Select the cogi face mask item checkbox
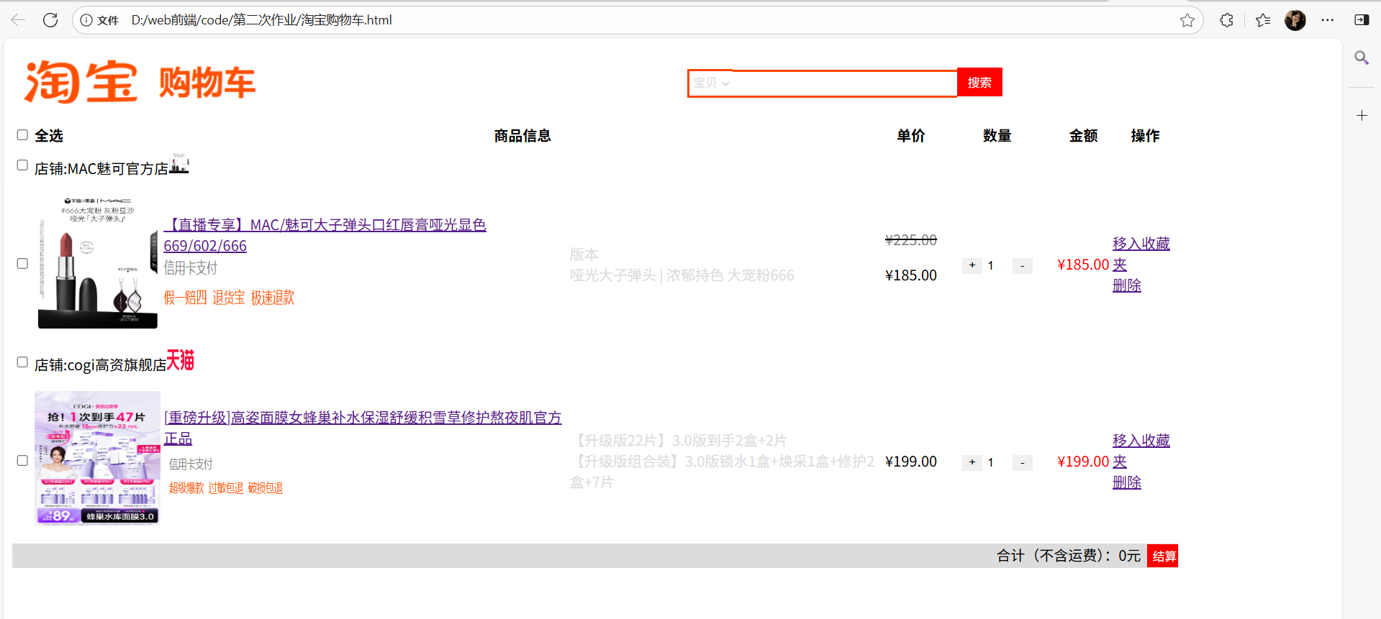 [x=22, y=460]
